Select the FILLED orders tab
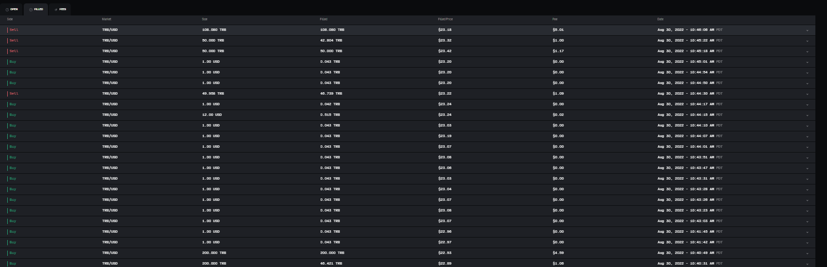827x267 pixels. [36, 9]
